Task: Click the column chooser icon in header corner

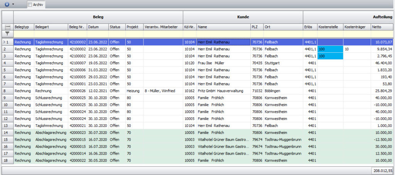Action: 7,27
